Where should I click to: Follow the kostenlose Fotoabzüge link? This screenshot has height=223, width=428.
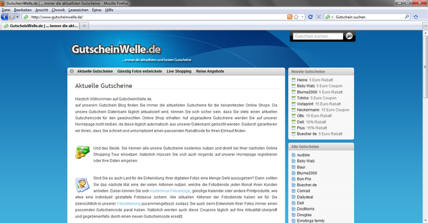click(170, 191)
